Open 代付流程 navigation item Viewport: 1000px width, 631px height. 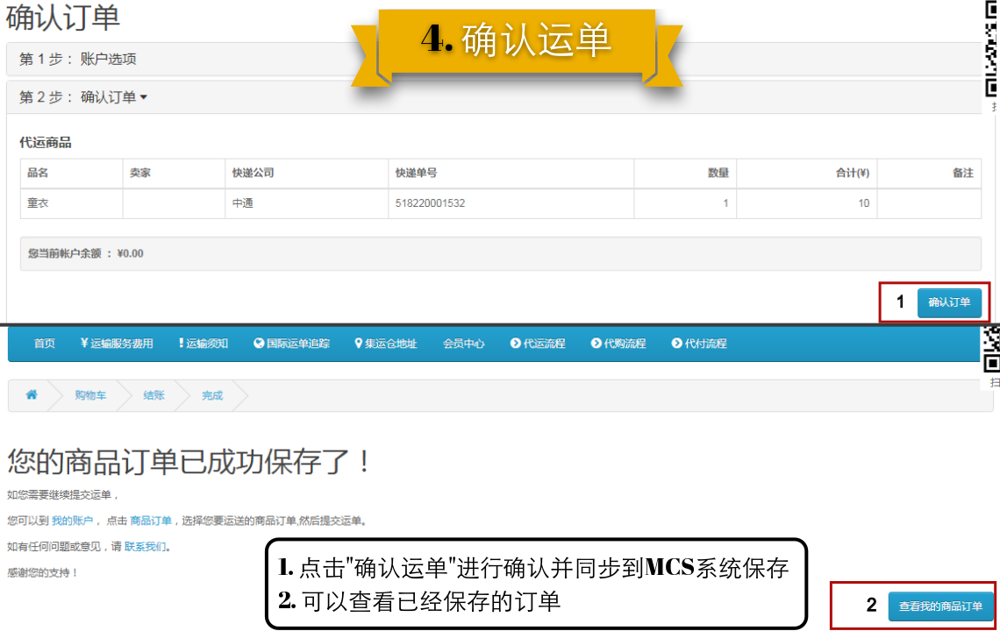(x=699, y=344)
